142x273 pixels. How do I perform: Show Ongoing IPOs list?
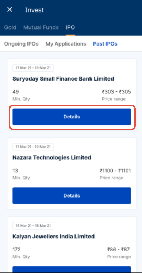pyautogui.click(x=21, y=44)
